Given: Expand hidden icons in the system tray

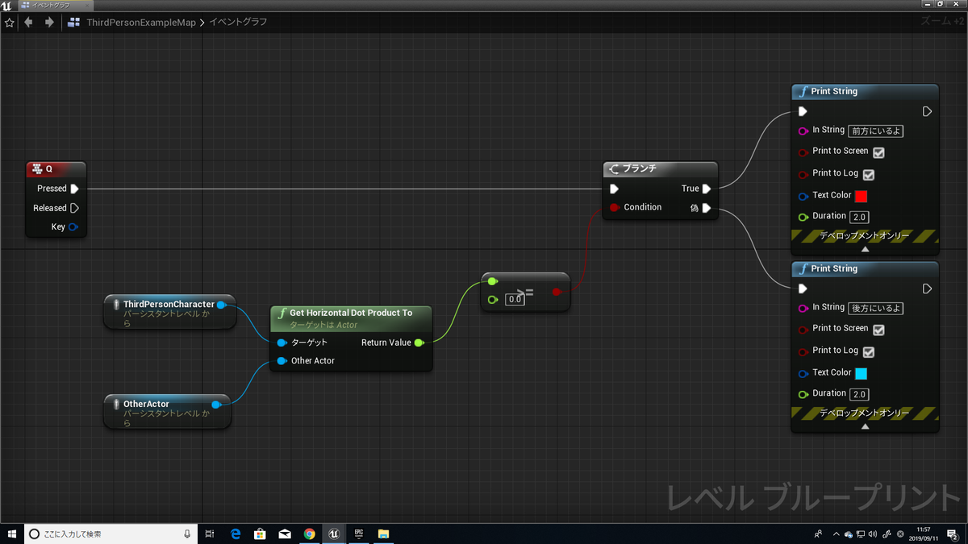Looking at the screenshot, I should [x=837, y=534].
